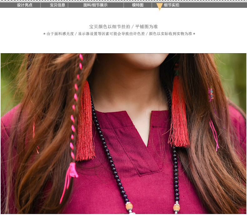
Task: Click the yellow triangle marker beside 细节实拍
Action: tap(159, 7)
